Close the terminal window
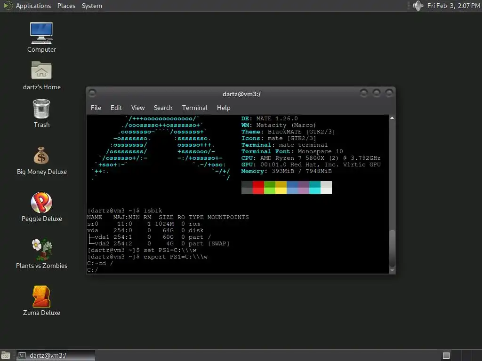 (389, 93)
